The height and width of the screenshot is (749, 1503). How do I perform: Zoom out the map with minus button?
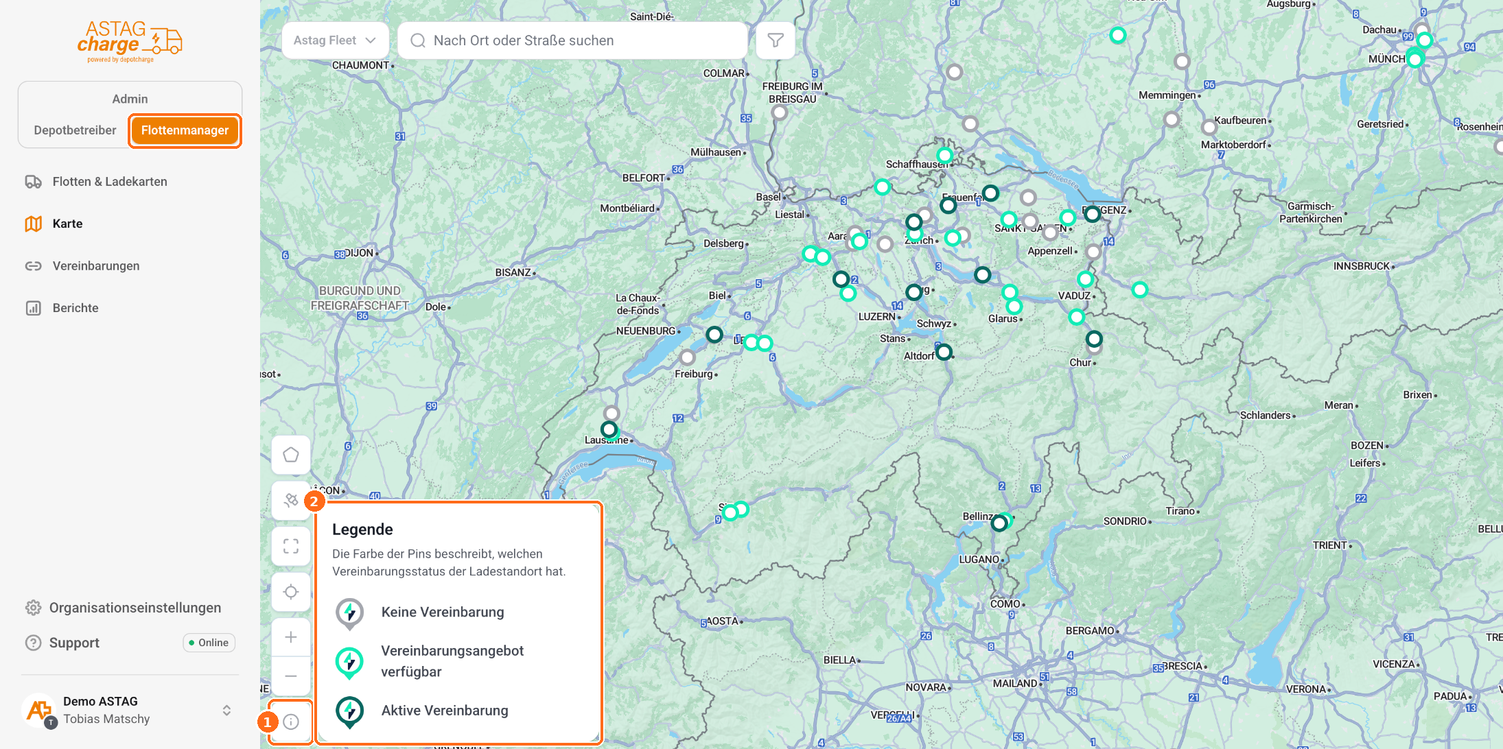point(291,676)
